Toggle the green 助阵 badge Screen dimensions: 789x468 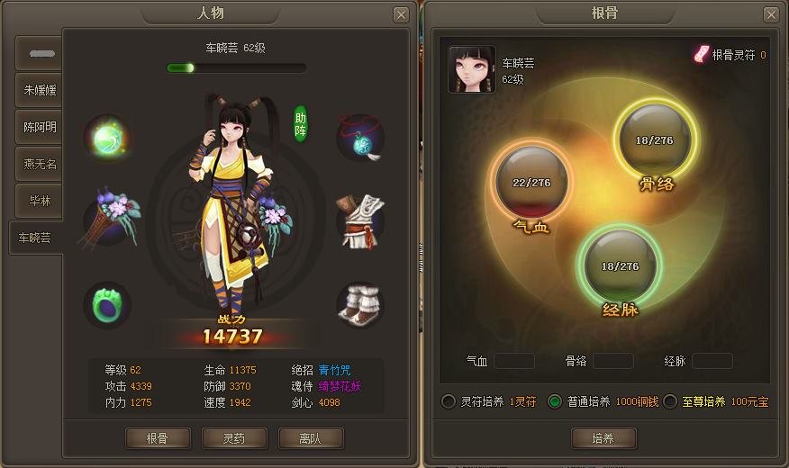pos(301,123)
